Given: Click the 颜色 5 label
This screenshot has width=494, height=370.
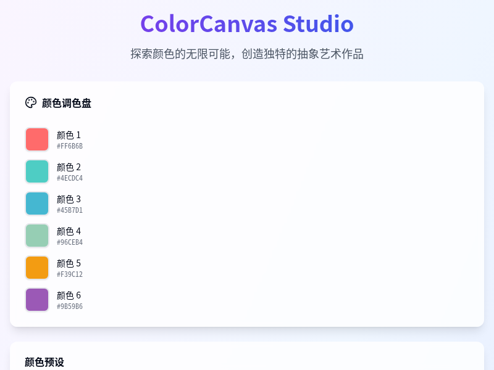Looking at the screenshot, I should tap(69, 263).
